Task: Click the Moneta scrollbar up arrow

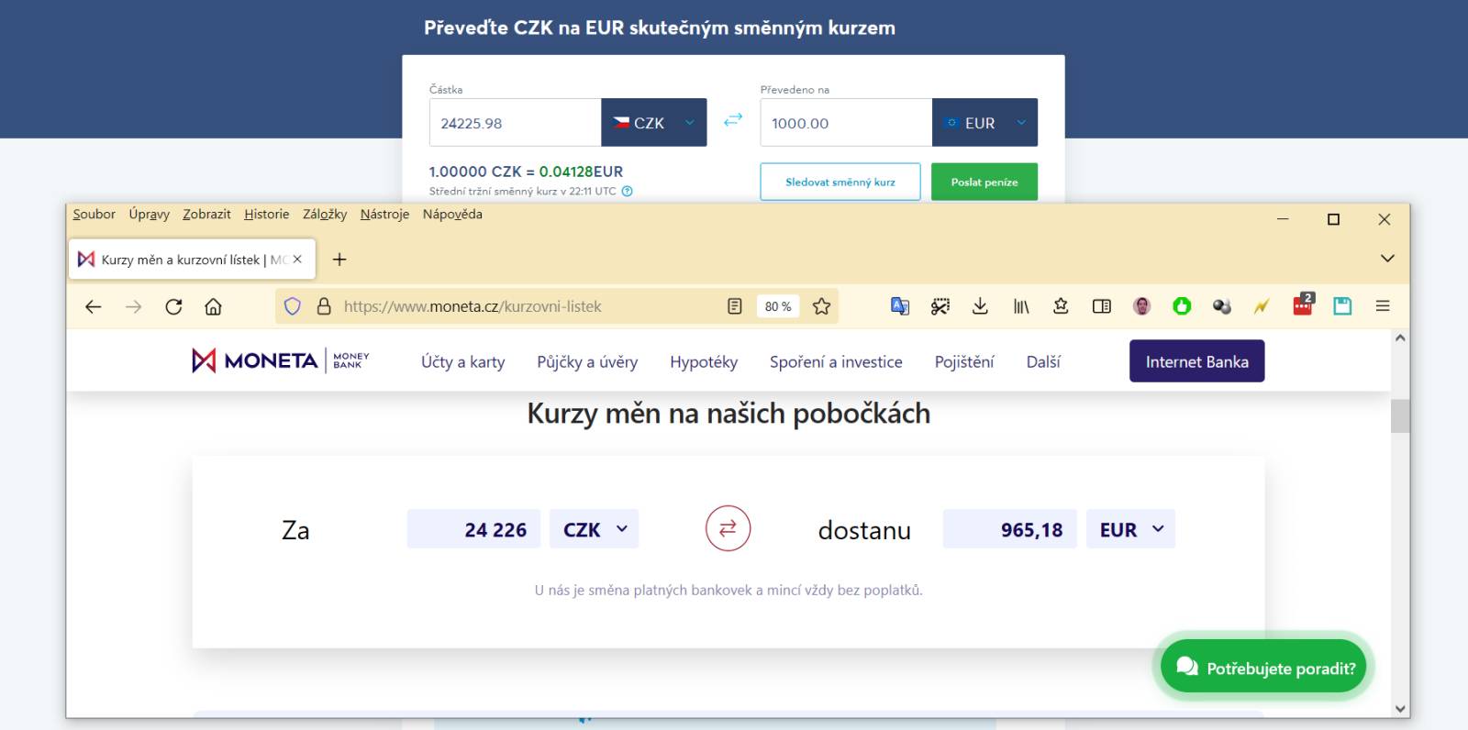Action: click(x=1400, y=337)
